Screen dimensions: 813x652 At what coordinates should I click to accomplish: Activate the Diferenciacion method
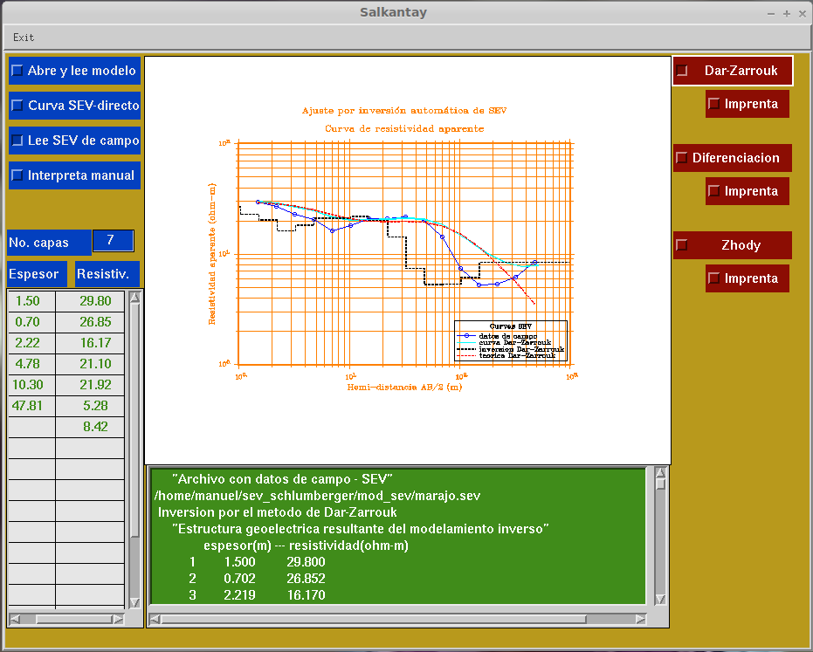click(x=733, y=158)
